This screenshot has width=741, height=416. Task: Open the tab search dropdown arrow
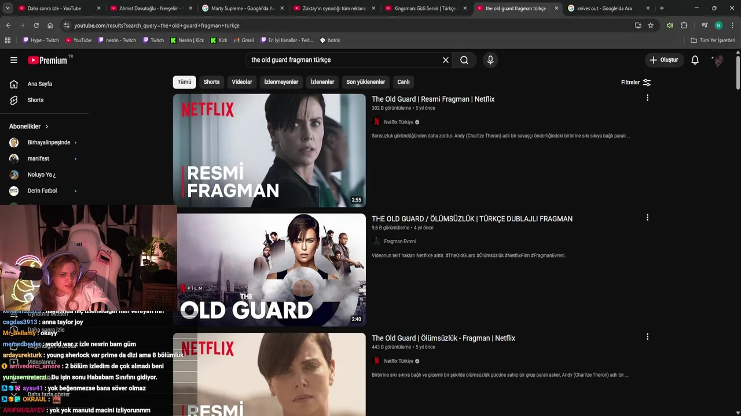tap(7, 8)
